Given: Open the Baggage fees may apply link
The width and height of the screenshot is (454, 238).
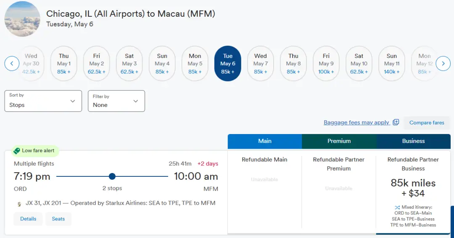Looking at the screenshot, I should pos(356,122).
